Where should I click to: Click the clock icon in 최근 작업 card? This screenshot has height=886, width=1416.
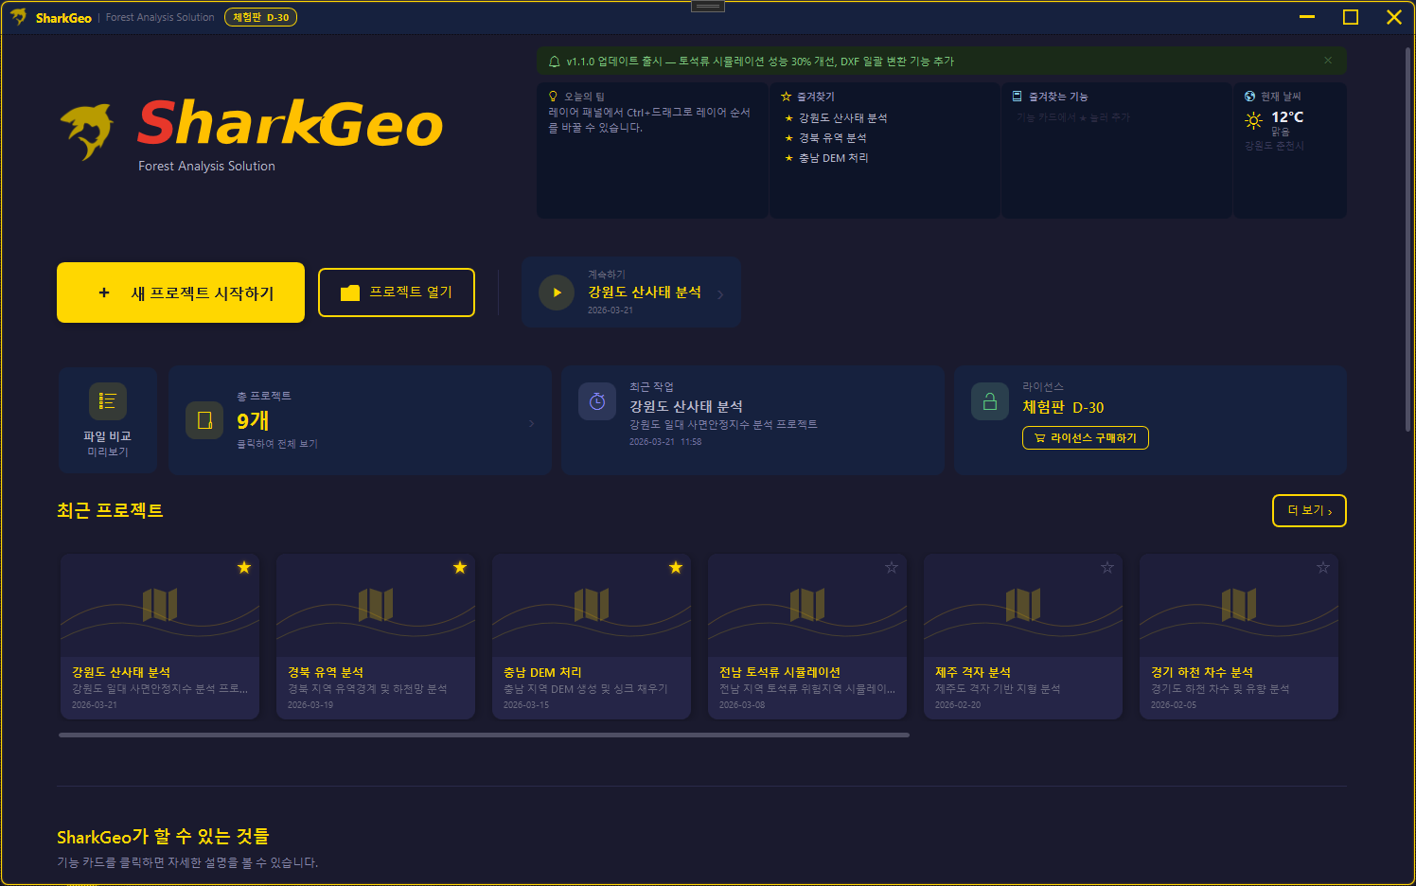597,401
